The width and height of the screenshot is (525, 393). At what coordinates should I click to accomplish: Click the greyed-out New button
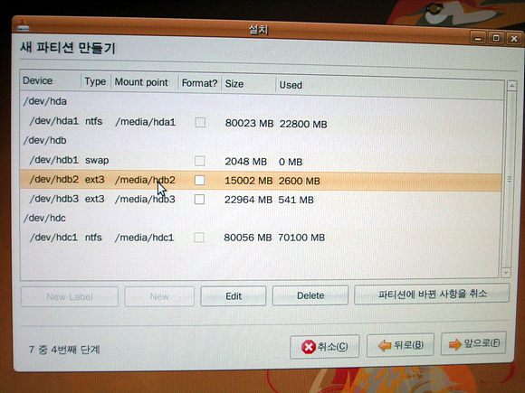click(x=159, y=296)
